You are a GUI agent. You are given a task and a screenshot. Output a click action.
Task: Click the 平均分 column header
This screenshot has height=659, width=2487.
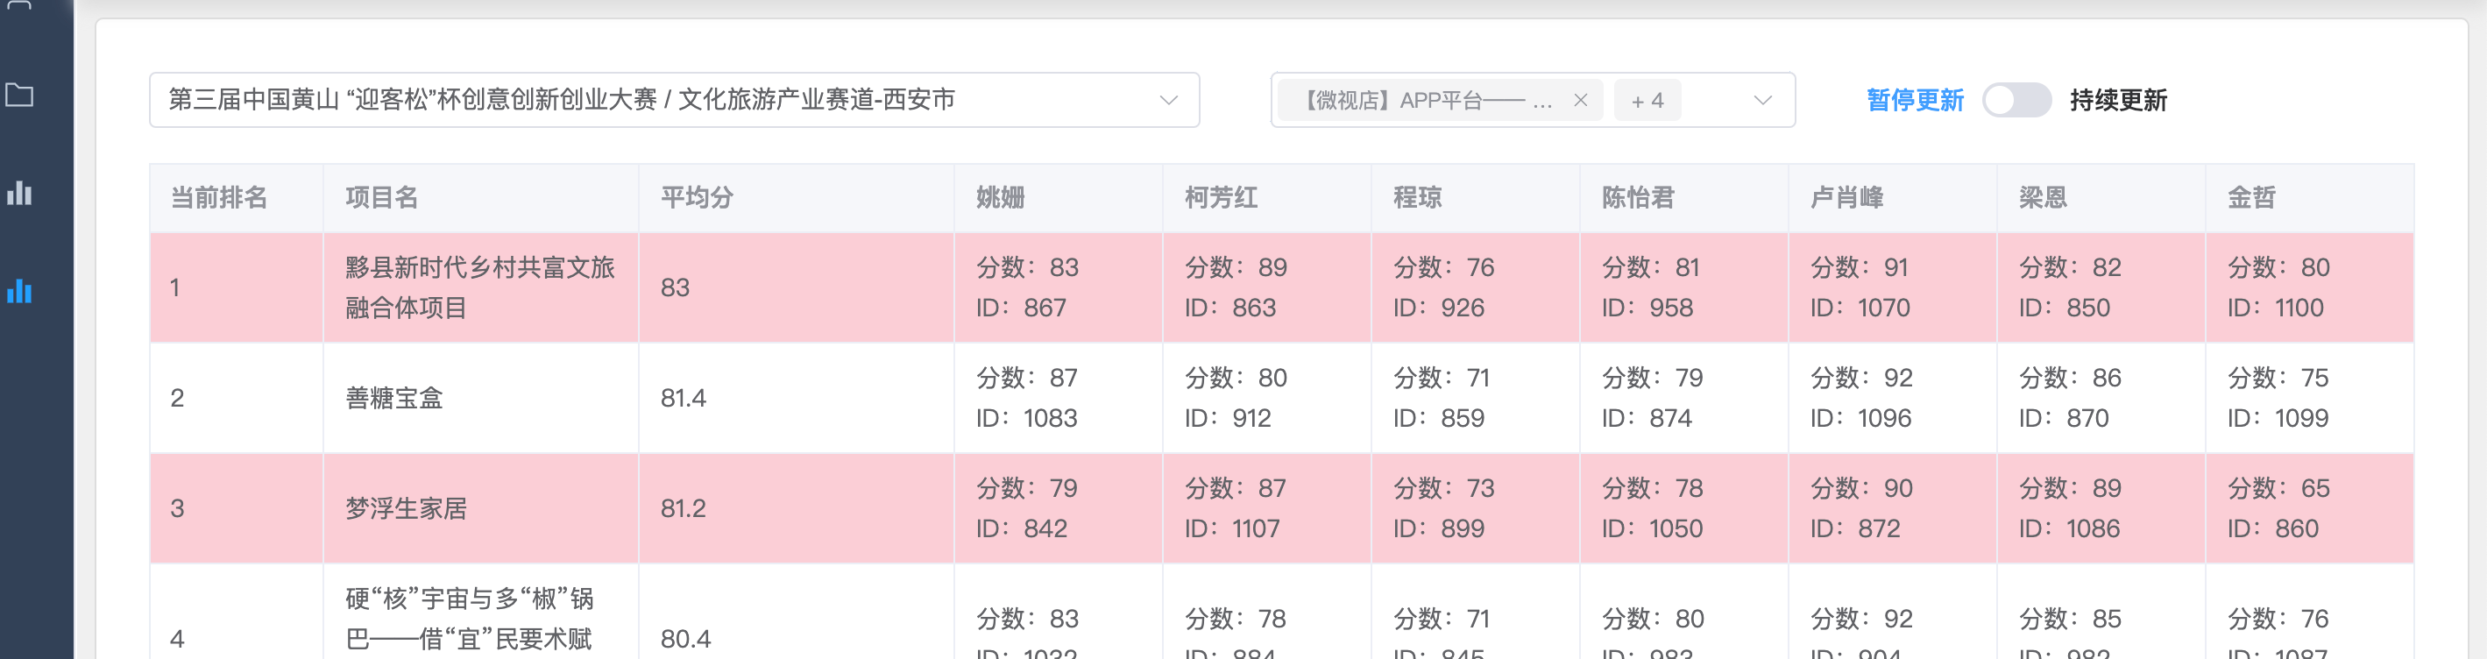click(x=697, y=198)
